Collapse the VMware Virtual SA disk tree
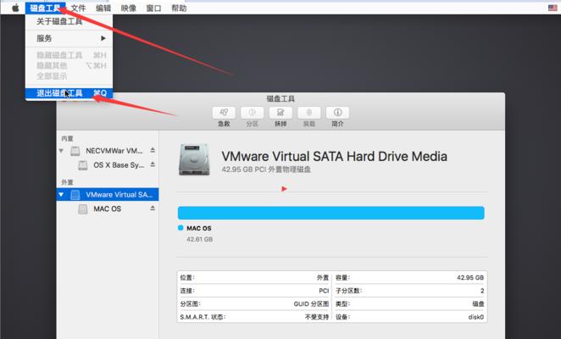 coord(61,195)
